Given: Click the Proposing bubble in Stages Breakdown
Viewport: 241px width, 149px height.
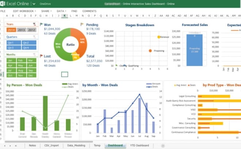Looking at the screenshot, I should (150, 51).
